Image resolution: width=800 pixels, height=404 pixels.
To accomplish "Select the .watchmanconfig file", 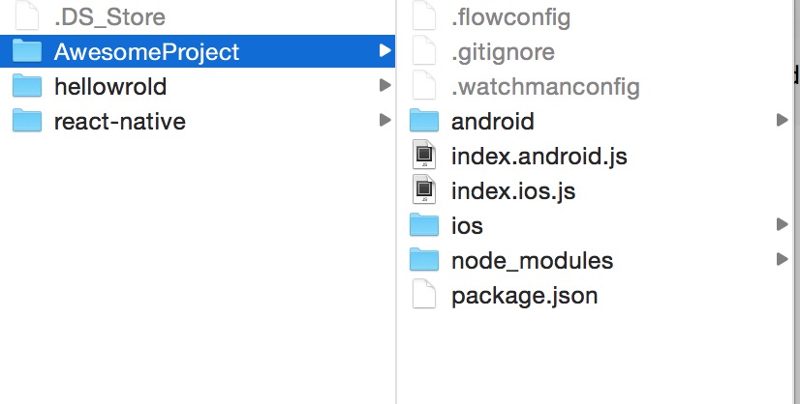I will 545,87.
